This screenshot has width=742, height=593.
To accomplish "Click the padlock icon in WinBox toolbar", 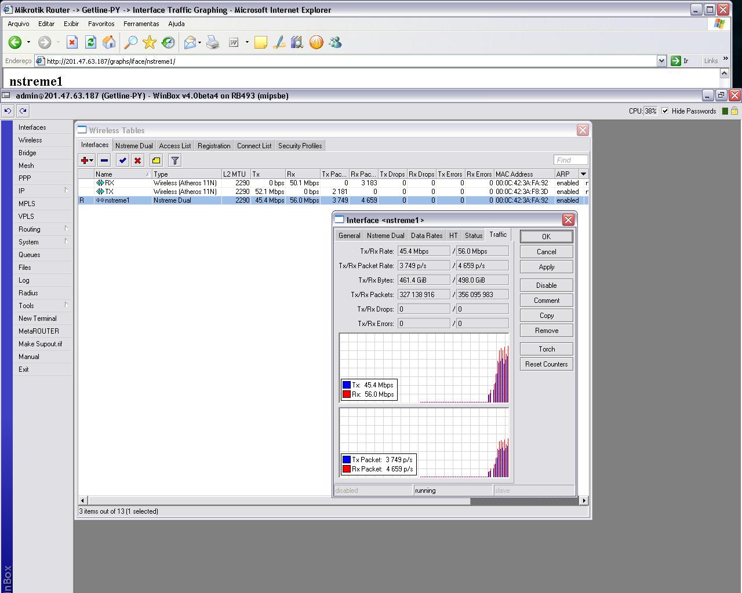I will tap(734, 111).
